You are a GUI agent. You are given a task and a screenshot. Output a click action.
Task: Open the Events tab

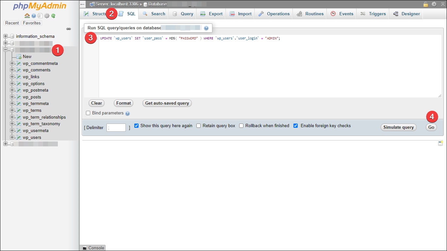pos(342,14)
